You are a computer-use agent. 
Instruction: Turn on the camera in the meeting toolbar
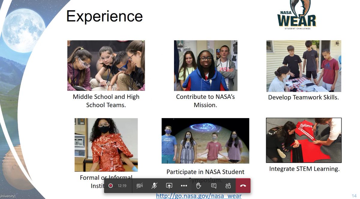pos(139,186)
